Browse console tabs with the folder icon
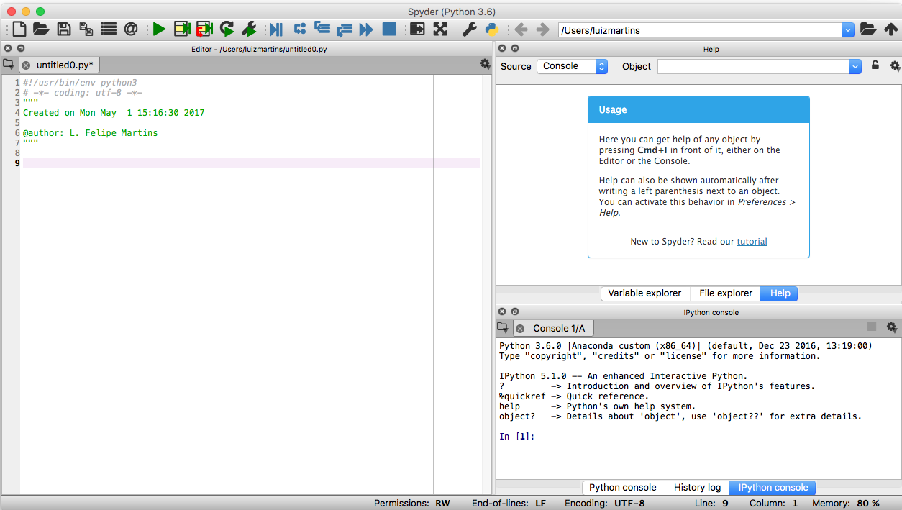 pos(503,327)
